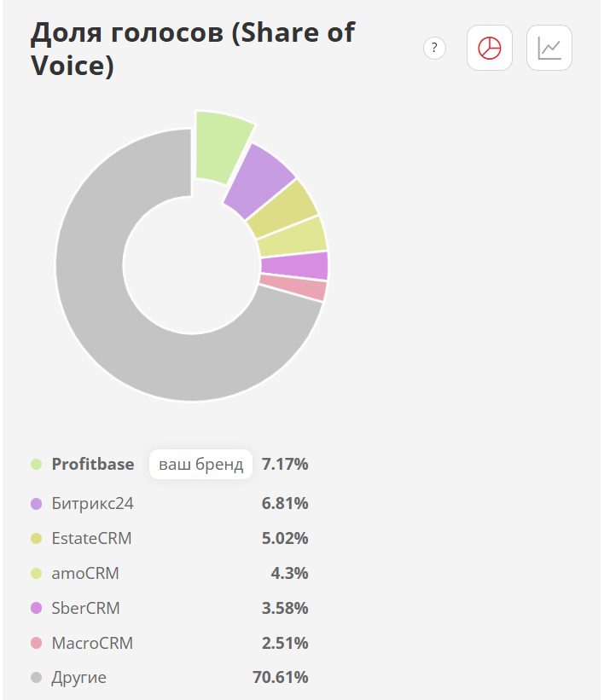This screenshot has height=700, width=604.
Task: Click the «ваш бренд» badge
Action: click(x=201, y=465)
